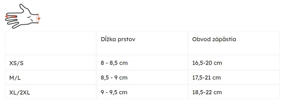Click the red wrist circumference arrow
The image size is (285, 104).
pyautogui.click(x=38, y=18)
